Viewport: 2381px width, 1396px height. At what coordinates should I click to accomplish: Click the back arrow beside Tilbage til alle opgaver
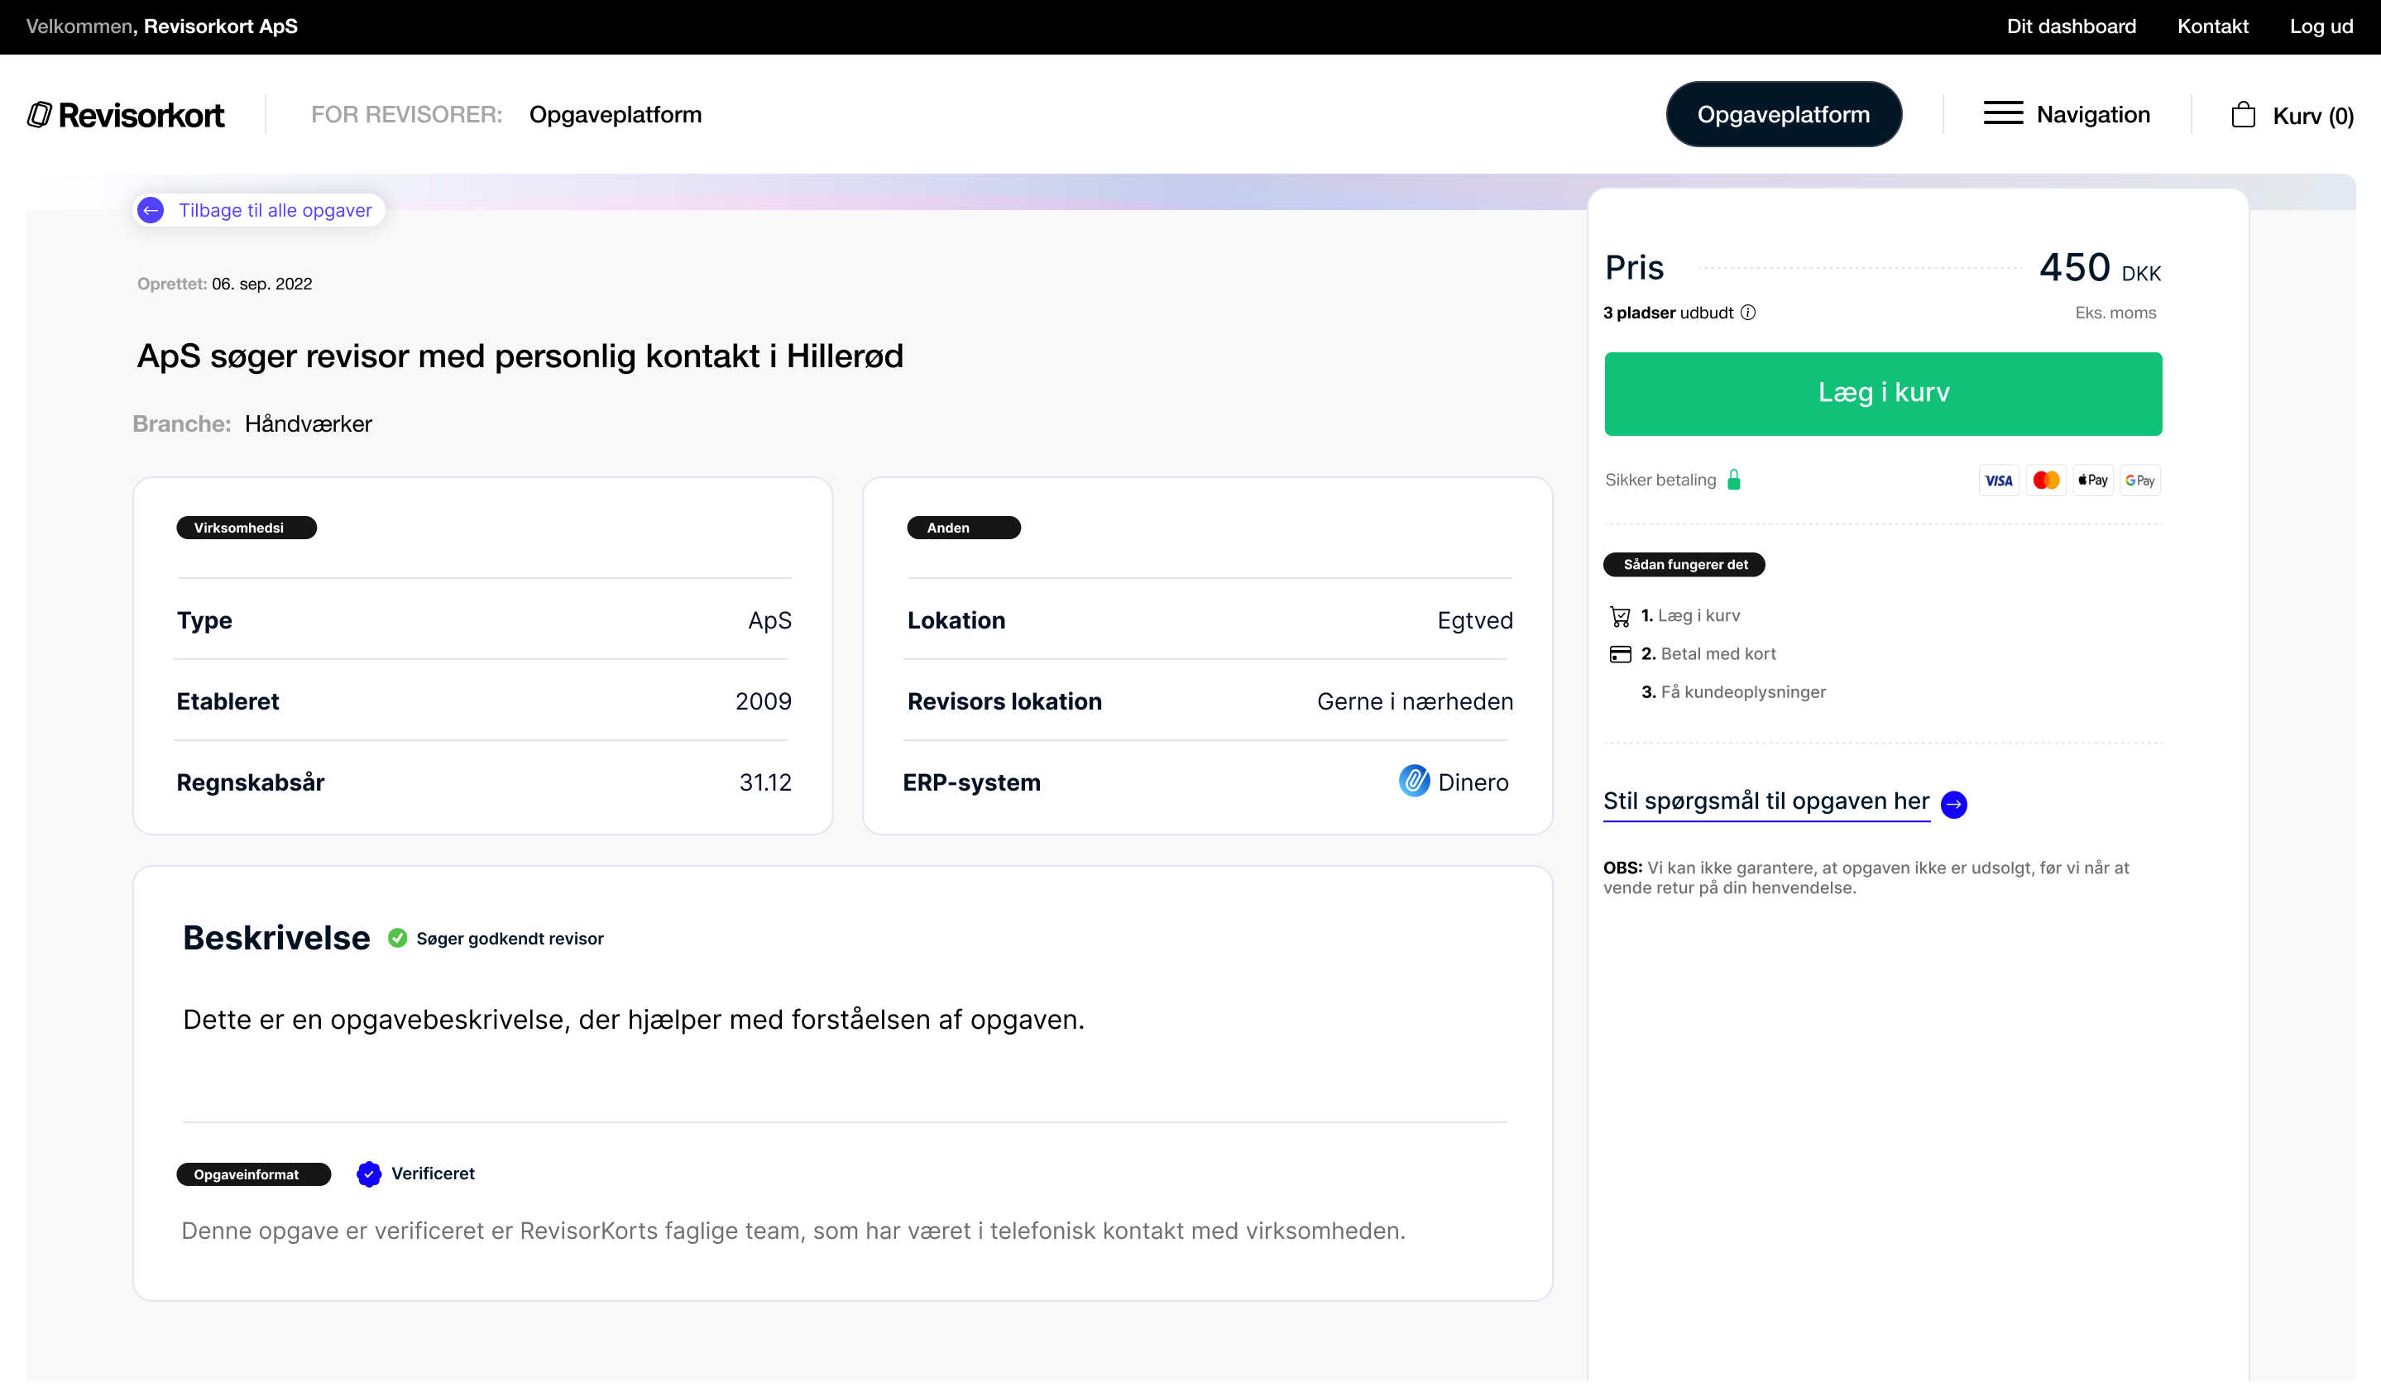tap(151, 211)
